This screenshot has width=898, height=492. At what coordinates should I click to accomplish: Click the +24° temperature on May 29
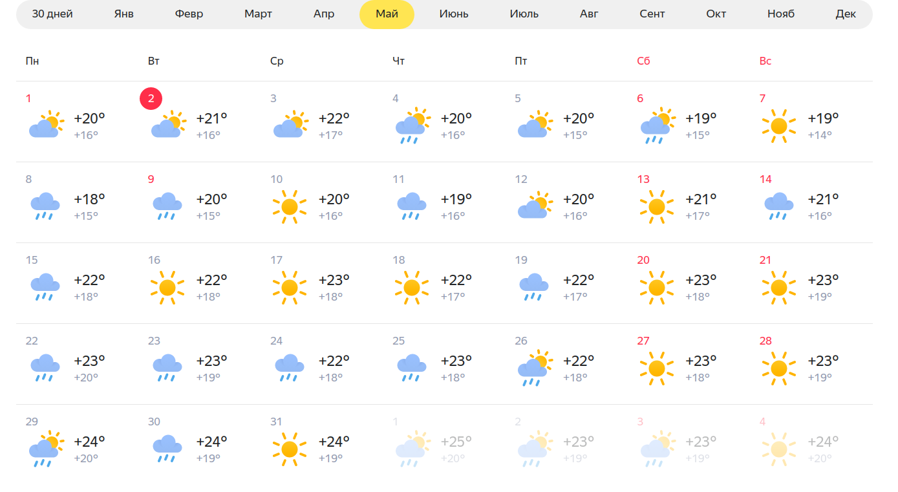point(89,442)
